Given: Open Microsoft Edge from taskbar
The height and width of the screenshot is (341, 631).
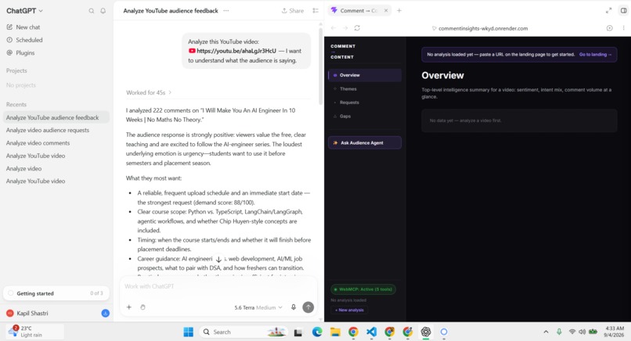Looking at the screenshot, I should coord(317,332).
